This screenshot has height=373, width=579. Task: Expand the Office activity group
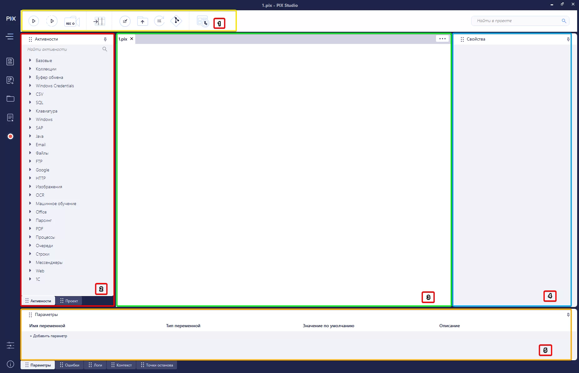(30, 212)
